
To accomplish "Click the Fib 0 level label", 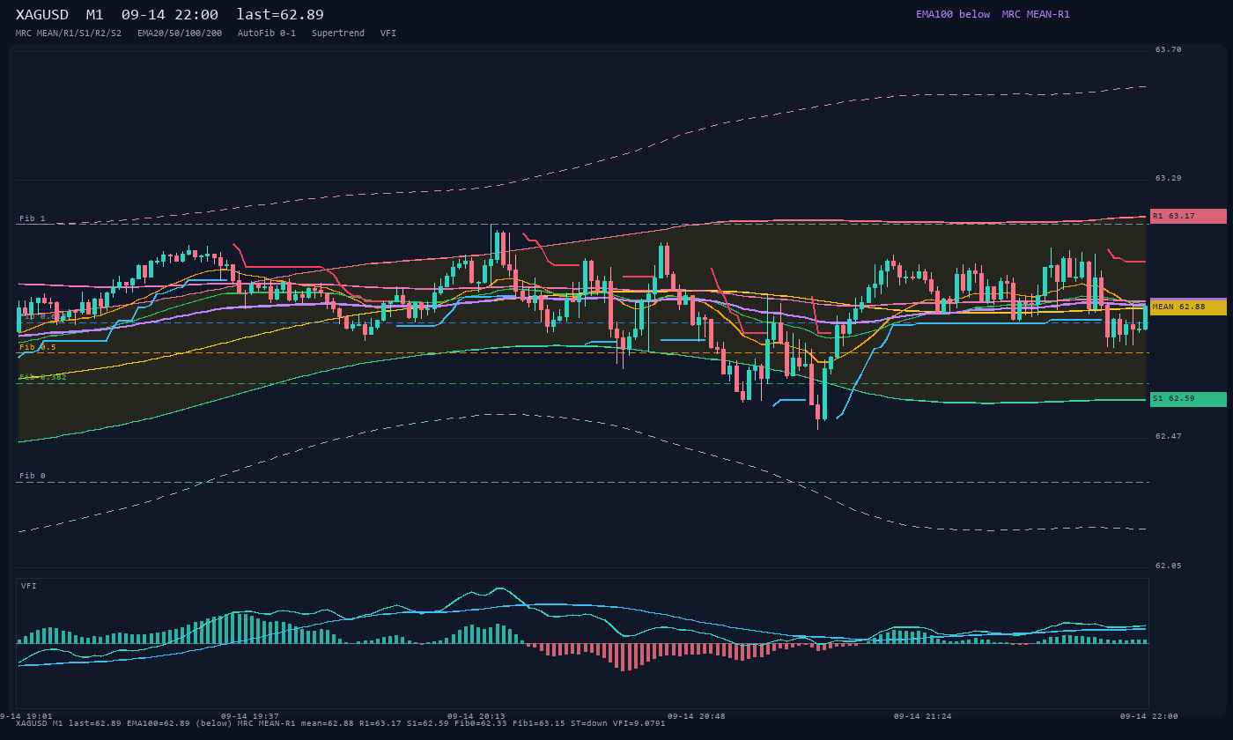I will pos(33,476).
